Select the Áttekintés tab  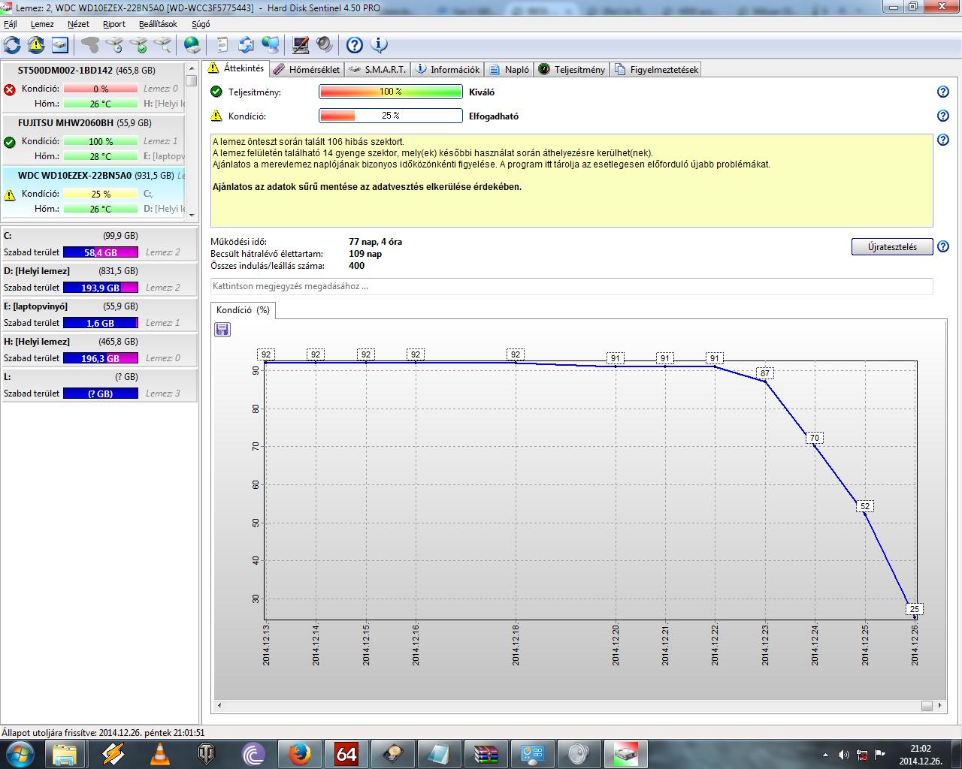coord(236,68)
